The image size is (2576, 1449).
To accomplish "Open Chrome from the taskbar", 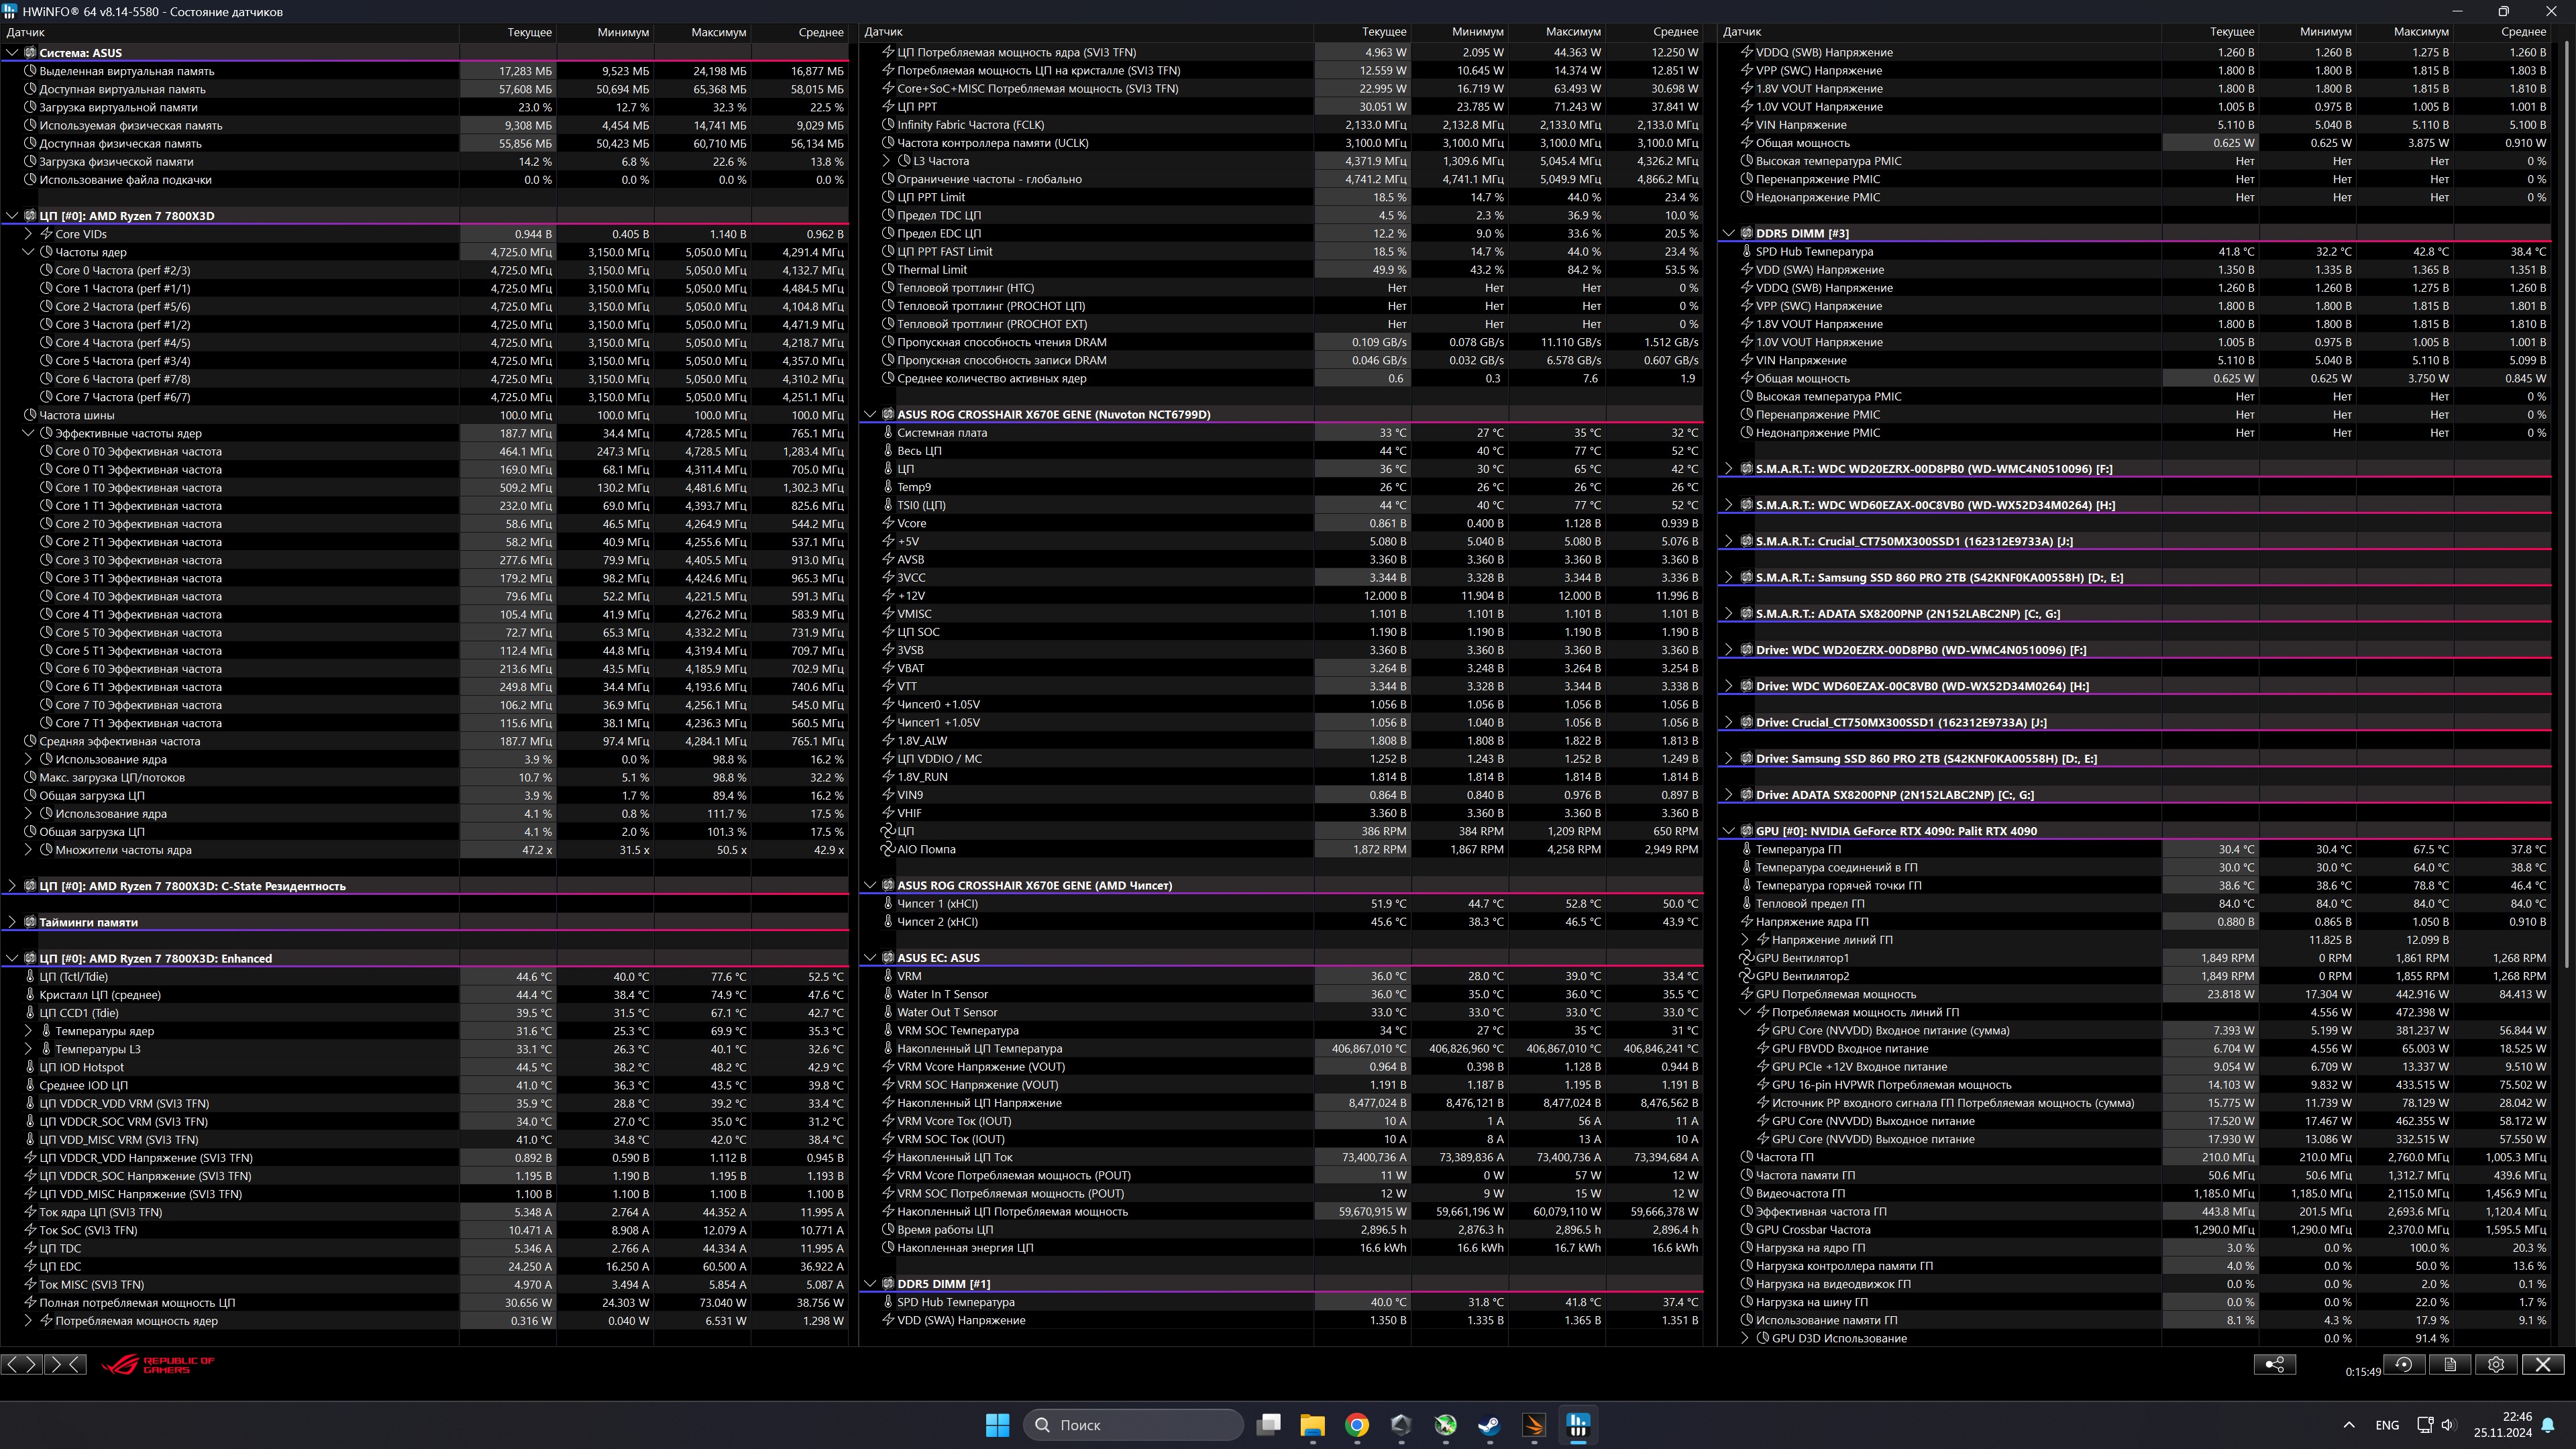I will (1357, 1425).
